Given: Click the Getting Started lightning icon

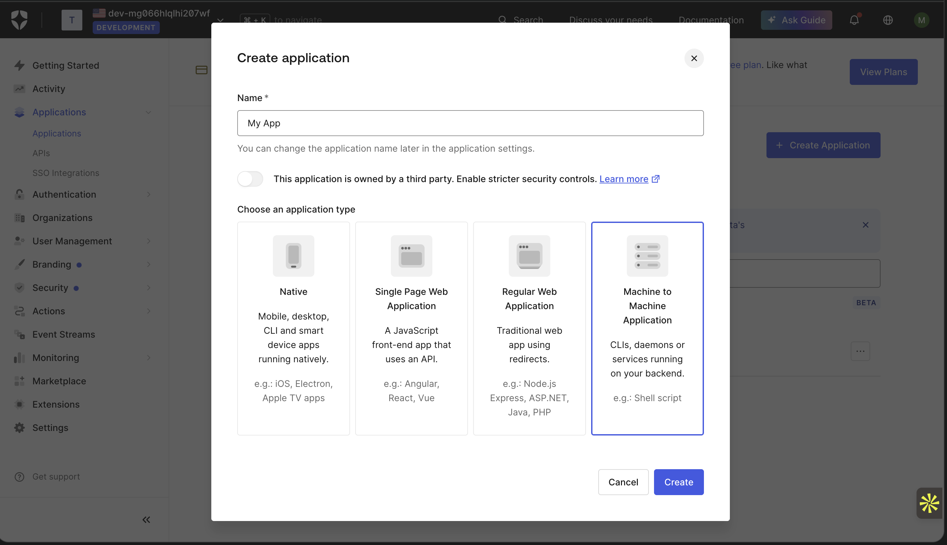Looking at the screenshot, I should 19,65.
